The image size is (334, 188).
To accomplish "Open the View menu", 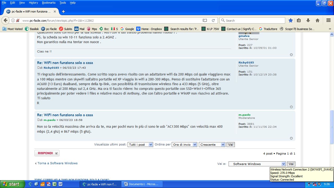I will coord(22,3).
